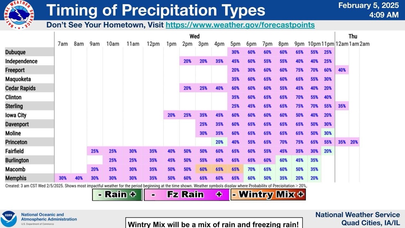This screenshot has height=228, width=405.
Task: Click the Freeport 12am 40% cell
Action: pyautogui.click(x=342, y=70)
